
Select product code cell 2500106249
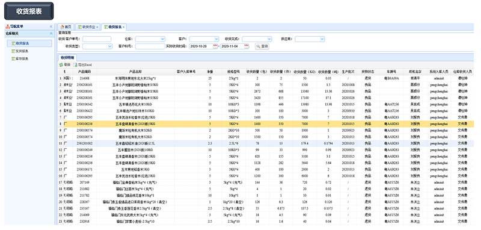click(84, 150)
